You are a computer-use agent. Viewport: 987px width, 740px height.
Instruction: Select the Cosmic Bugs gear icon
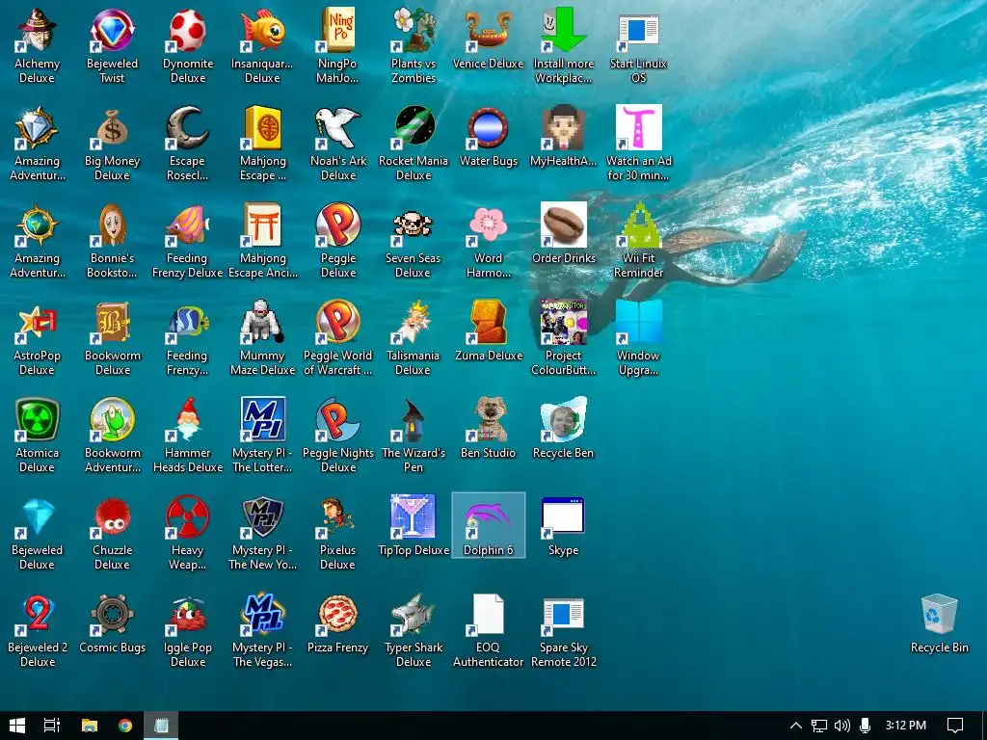pyautogui.click(x=112, y=615)
